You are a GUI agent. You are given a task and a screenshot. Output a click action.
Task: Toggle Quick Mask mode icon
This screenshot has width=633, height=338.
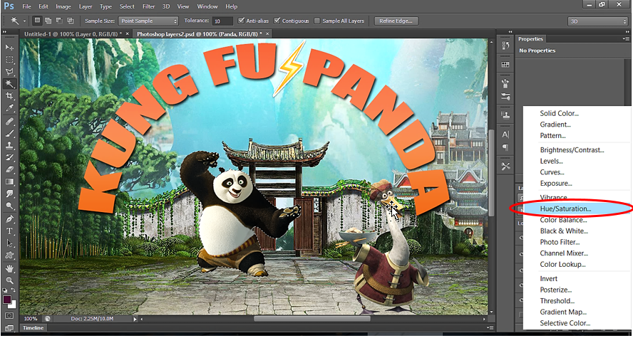click(x=9, y=315)
